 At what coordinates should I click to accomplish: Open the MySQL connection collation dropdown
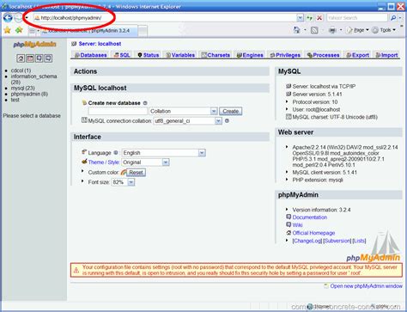point(218,121)
